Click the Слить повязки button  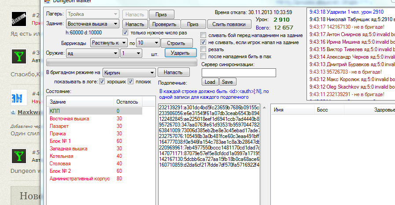[229, 24]
